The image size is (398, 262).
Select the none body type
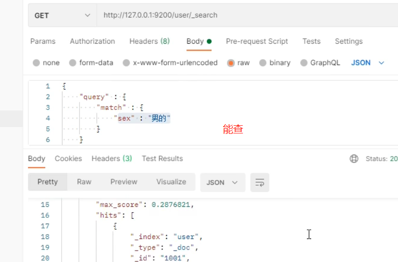pos(46,63)
